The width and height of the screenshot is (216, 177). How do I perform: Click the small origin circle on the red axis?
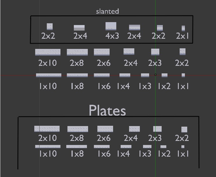(155, 75)
